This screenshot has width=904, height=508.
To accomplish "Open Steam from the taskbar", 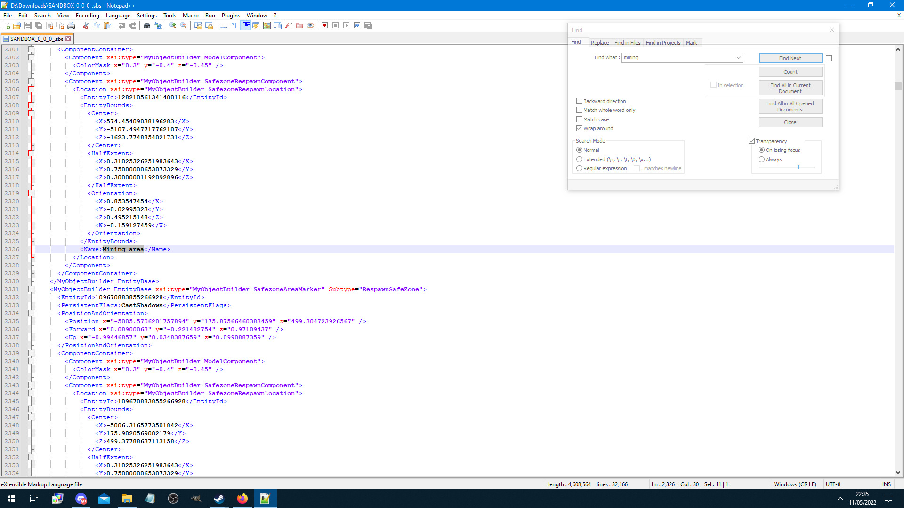I will [219, 499].
